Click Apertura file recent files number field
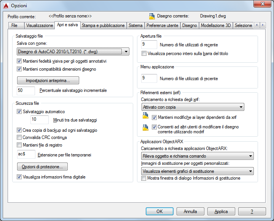The image size is (274, 221). pos(149,44)
